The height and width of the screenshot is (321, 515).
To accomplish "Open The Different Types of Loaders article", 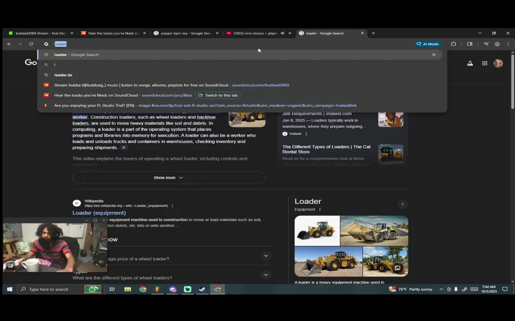I will pos(327,149).
